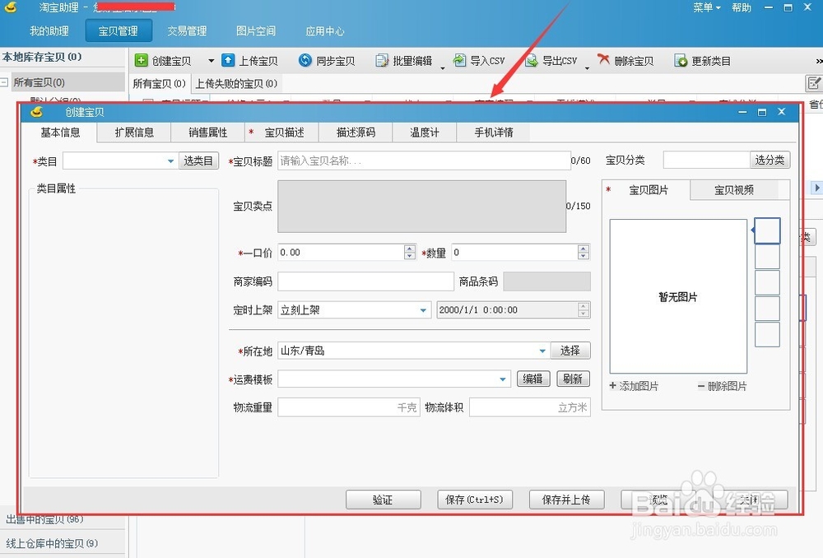This screenshot has height=558, width=823.
Task: Click the 验证 button
Action: pyautogui.click(x=384, y=500)
